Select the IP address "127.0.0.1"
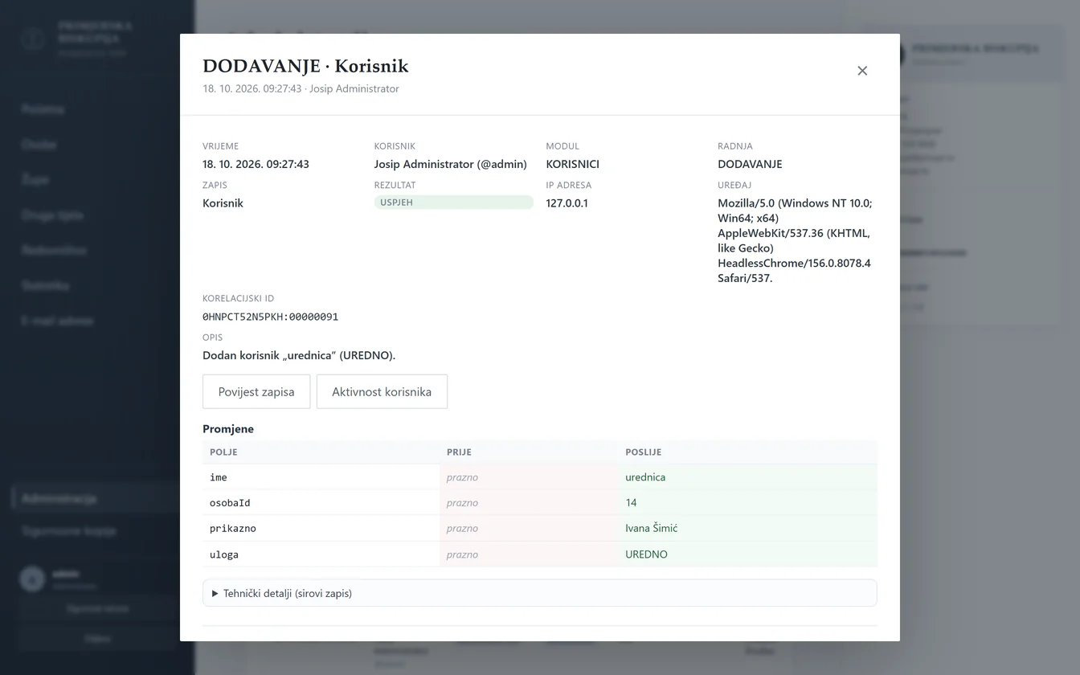Image resolution: width=1080 pixels, height=675 pixels. tap(567, 203)
